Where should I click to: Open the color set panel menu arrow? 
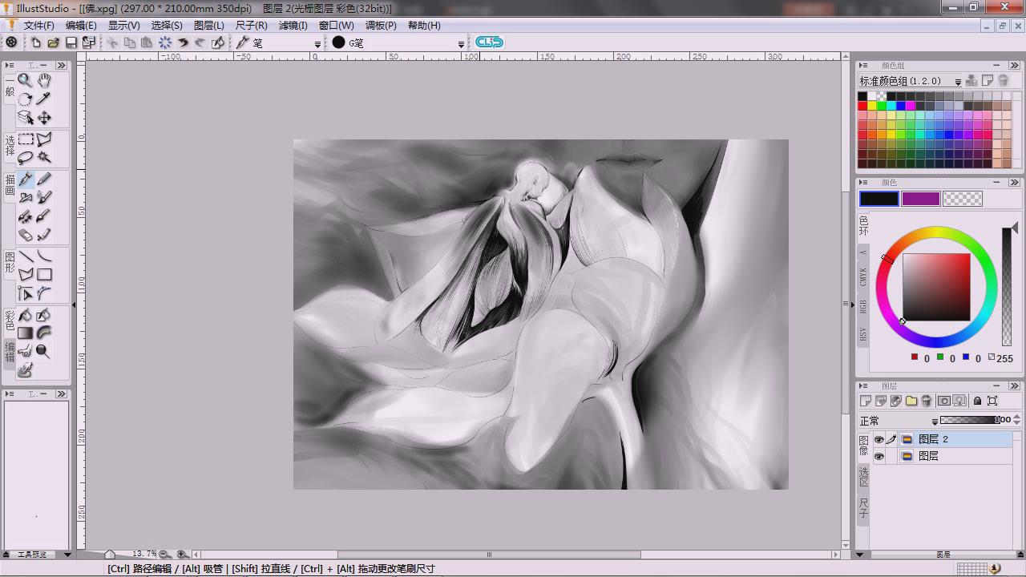pyautogui.click(x=864, y=66)
